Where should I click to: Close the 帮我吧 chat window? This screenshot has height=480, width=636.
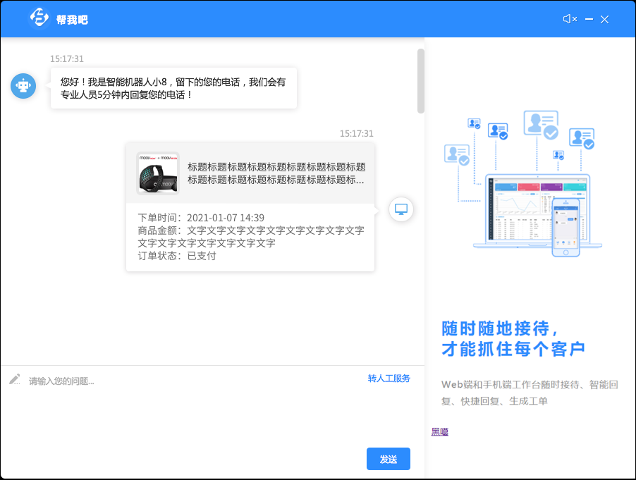pyautogui.click(x=605, y=19)
